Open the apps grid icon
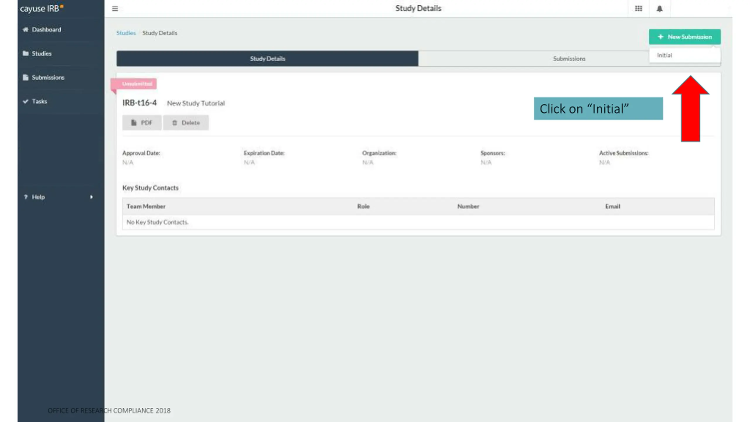The height and width of the screenshot is (422, 750). point(638,8)
